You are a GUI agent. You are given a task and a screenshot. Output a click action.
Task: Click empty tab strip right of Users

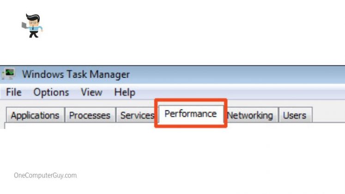coord(328,115)
